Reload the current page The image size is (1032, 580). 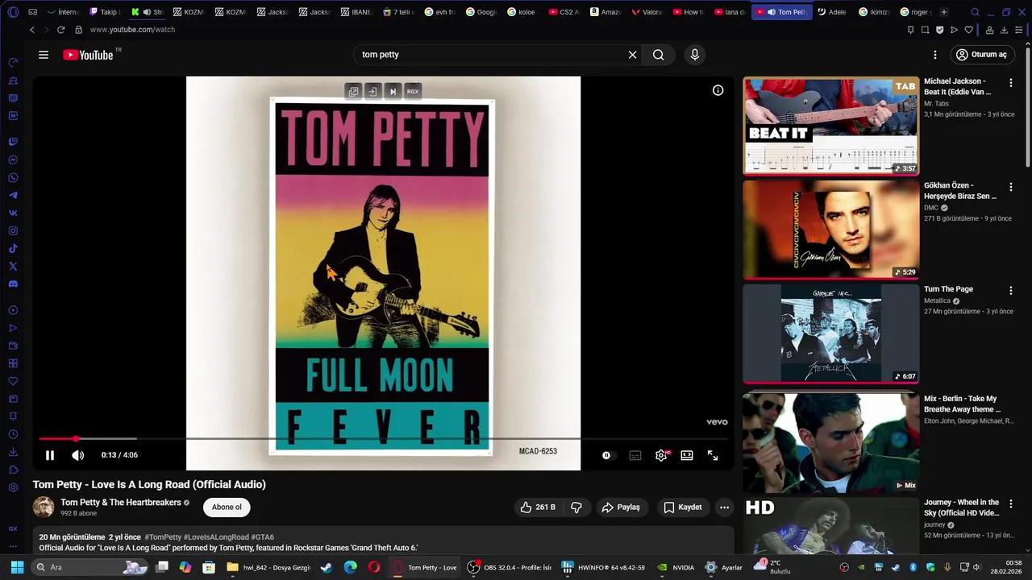point(60,30)
